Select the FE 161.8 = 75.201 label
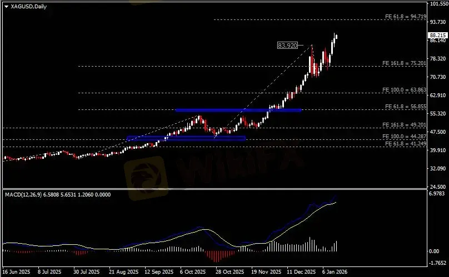 point(405,63)
